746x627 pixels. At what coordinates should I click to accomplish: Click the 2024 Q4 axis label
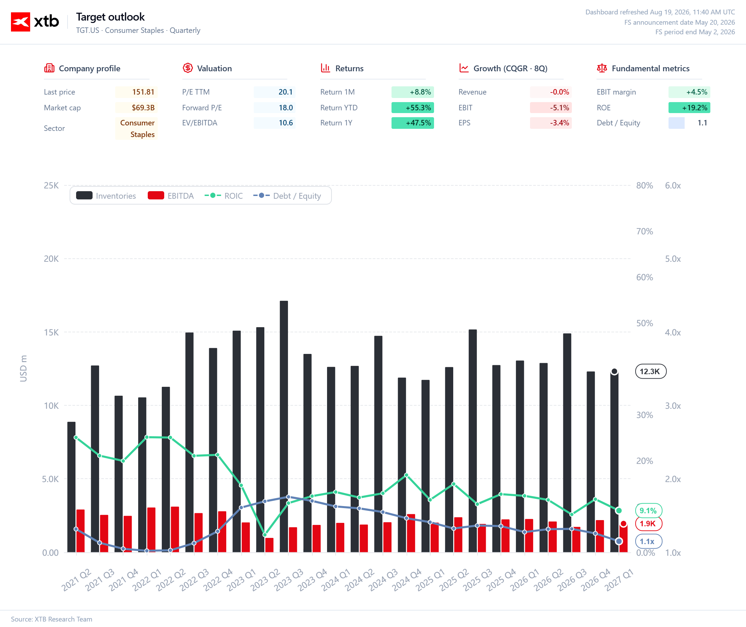click(406, 580)
